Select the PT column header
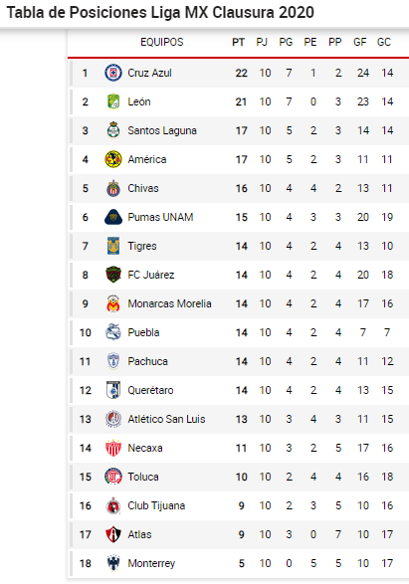Viewport: 409px width, 584px height. (x=239, y=42)
